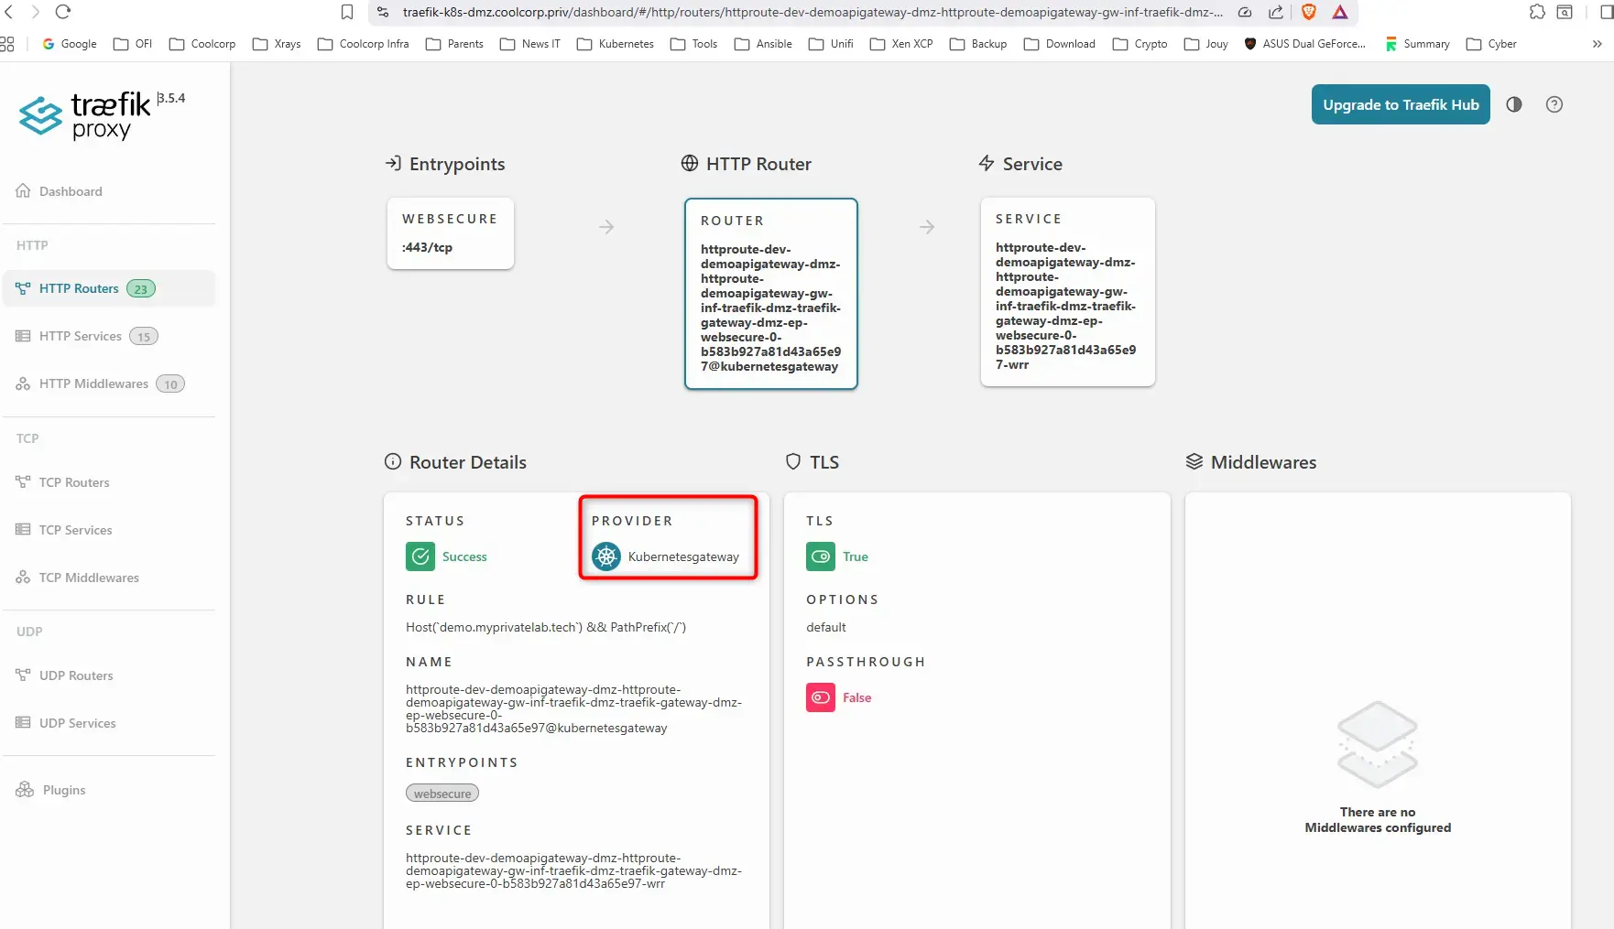1614x929 pixels.
Task: Click the Kubernetesgateway provider icon
Action: (x=605, y=556)
